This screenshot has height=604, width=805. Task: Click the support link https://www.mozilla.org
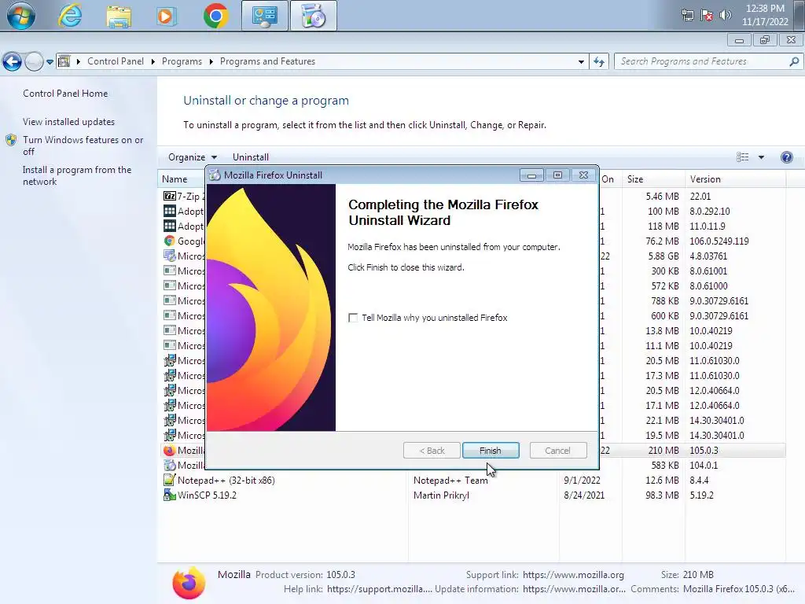573,575
